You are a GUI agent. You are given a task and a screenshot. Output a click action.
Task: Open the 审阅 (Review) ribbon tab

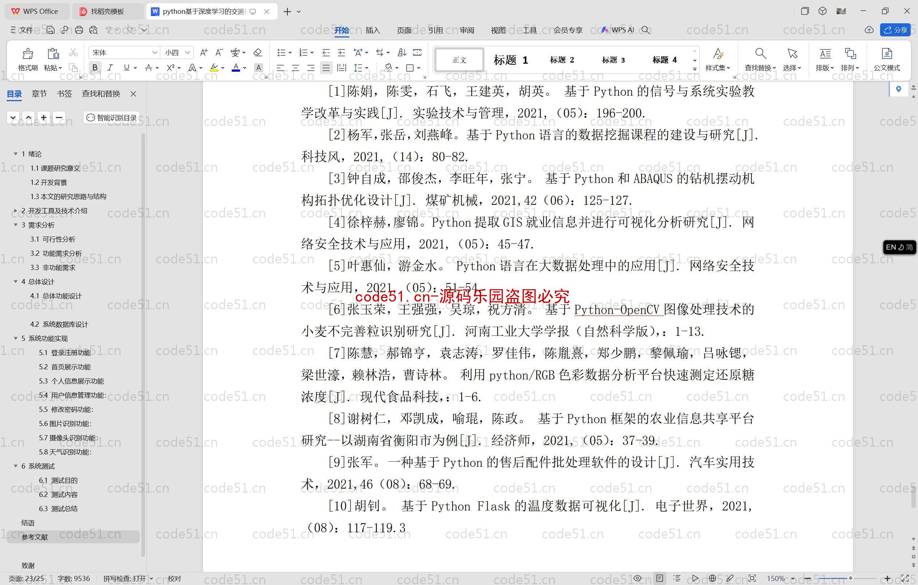click(467, 30)
